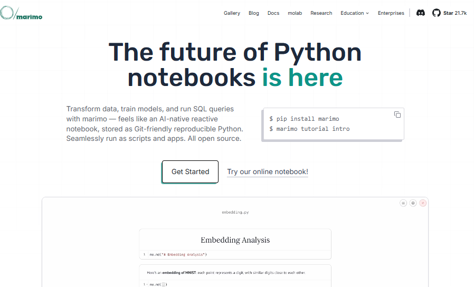Open the notebook hamburger menu icon
The width and height of the screenshot is (474, 287).
point(403,203)
